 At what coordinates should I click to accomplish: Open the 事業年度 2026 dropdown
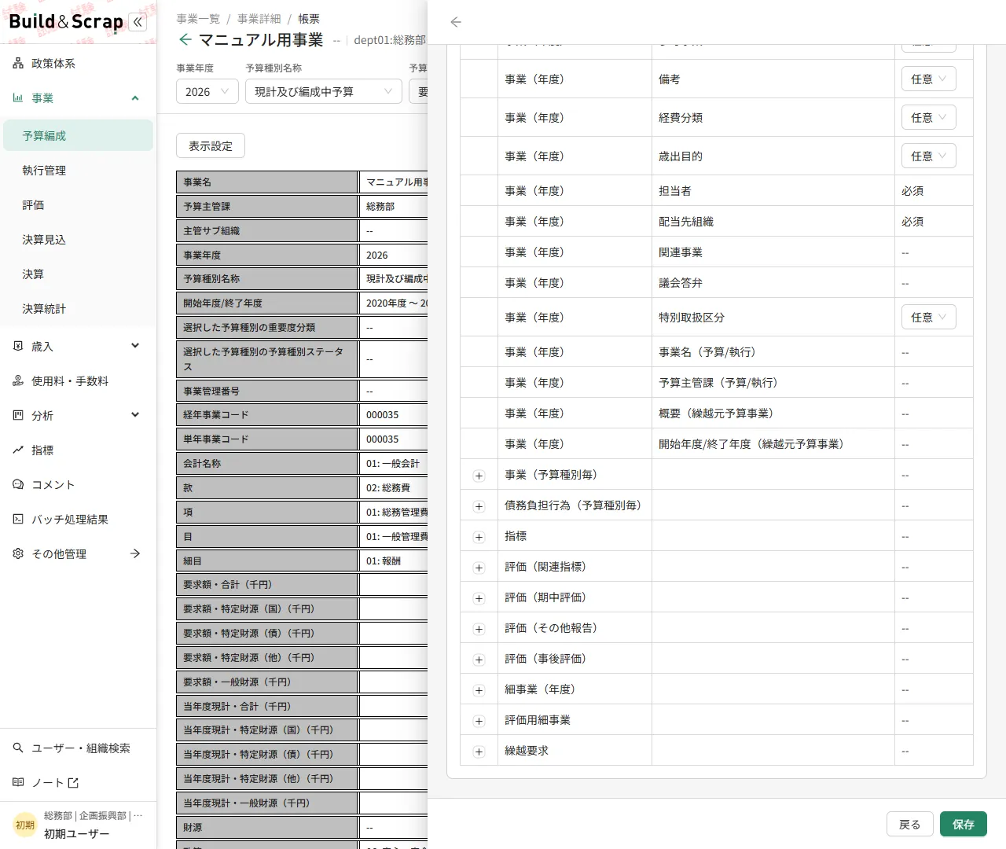point(207,92)
